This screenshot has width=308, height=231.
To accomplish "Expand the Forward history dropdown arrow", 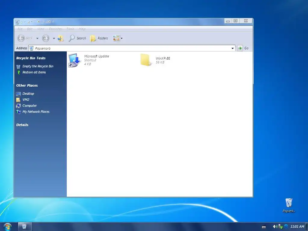I will click(54, 38).
